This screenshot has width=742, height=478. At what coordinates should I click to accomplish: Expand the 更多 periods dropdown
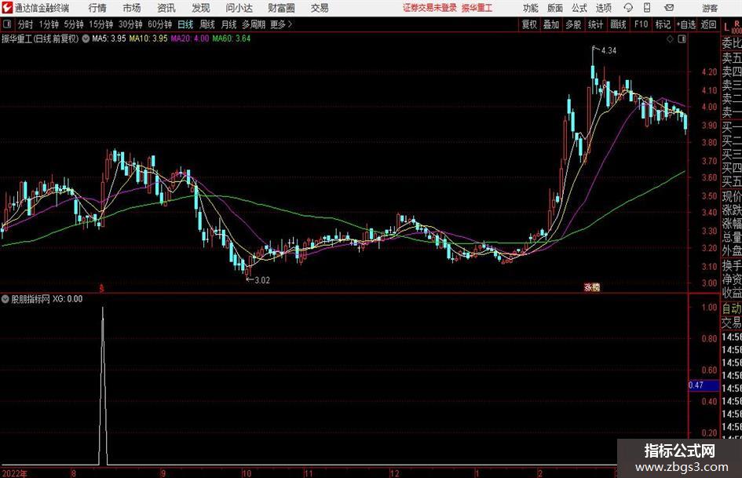click(281, 24)
